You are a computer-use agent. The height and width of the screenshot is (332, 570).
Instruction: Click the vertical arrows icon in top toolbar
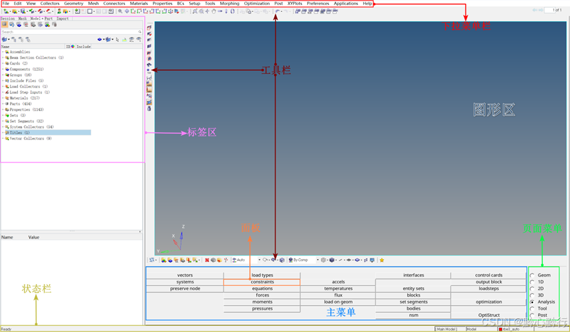pyautogui.click(x=226, y=11)
